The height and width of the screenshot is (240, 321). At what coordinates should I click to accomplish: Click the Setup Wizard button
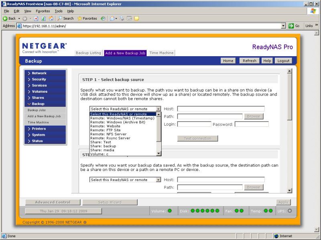click(x=110, y=202)
